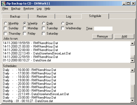
Task: Close the Zip Backup to CD window
Action: pyautogui.click(x=133, y=3)
